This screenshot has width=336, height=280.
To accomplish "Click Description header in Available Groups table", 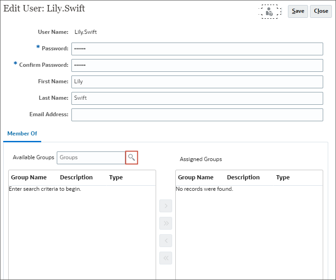I will [76, 178].
